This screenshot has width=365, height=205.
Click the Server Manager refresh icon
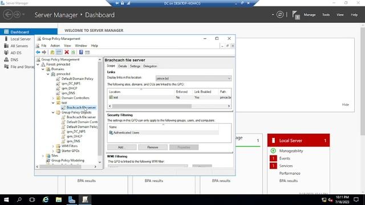(x=280, y=15)
